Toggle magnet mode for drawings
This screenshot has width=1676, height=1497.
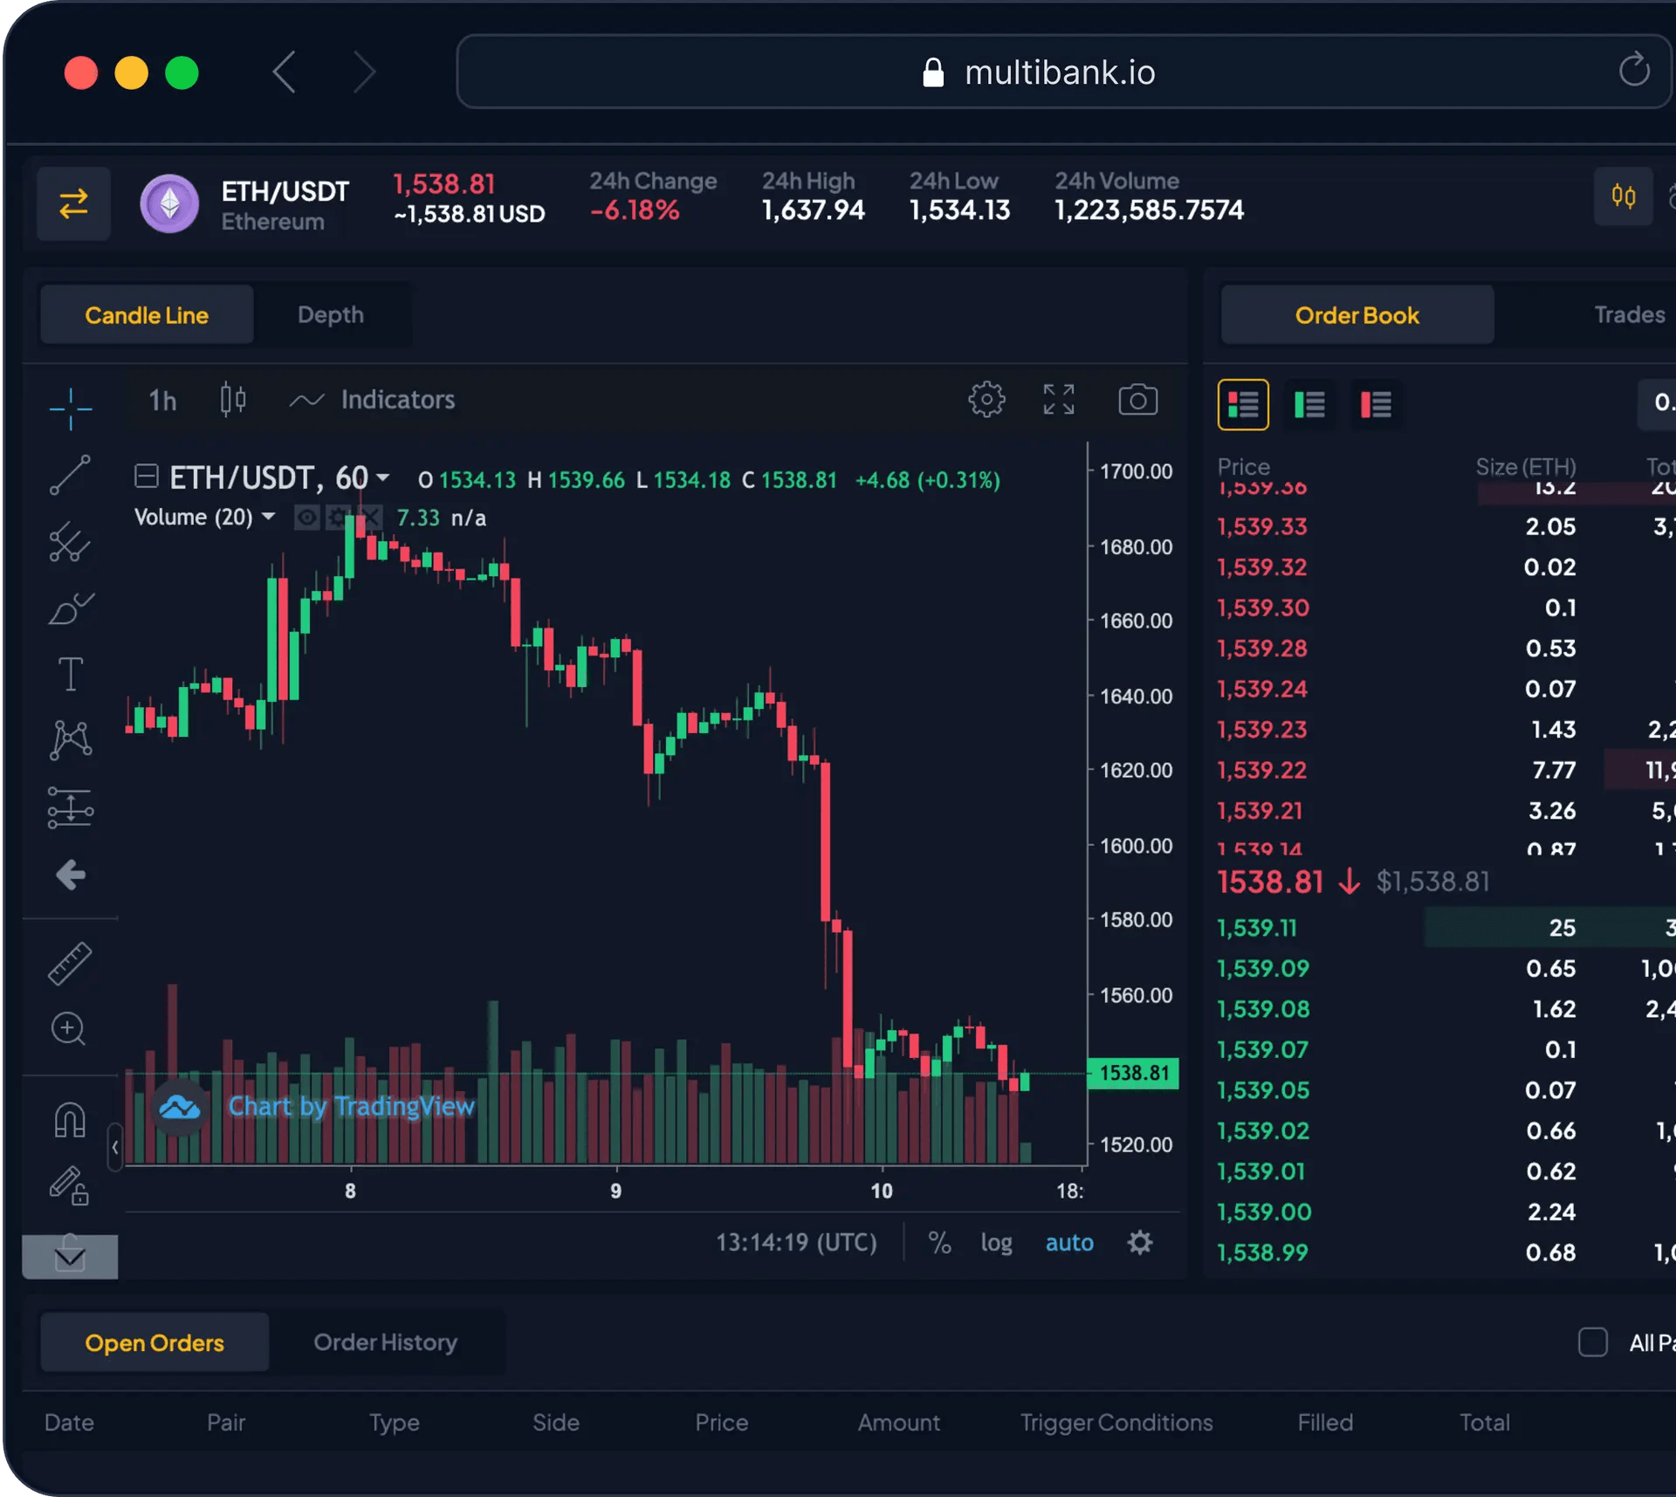(x=70, y=1119)
